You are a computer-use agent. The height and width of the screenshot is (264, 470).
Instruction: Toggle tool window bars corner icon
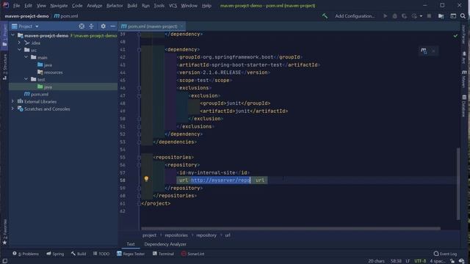coord(5,261)
